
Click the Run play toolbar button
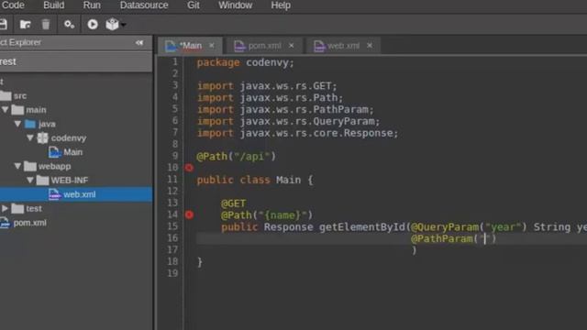[x=93, y=25]
